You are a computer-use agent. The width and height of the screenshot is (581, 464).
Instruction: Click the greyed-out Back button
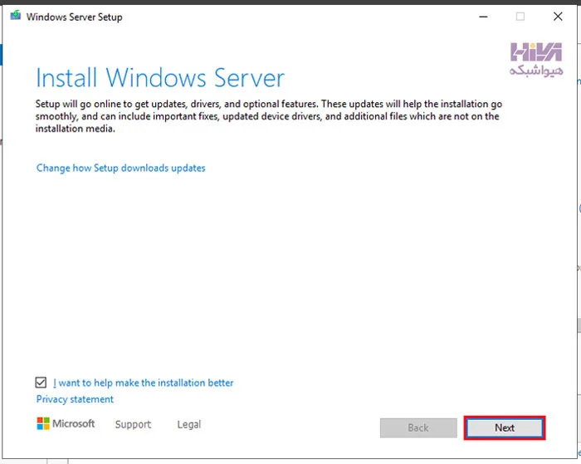coord(418,428)
